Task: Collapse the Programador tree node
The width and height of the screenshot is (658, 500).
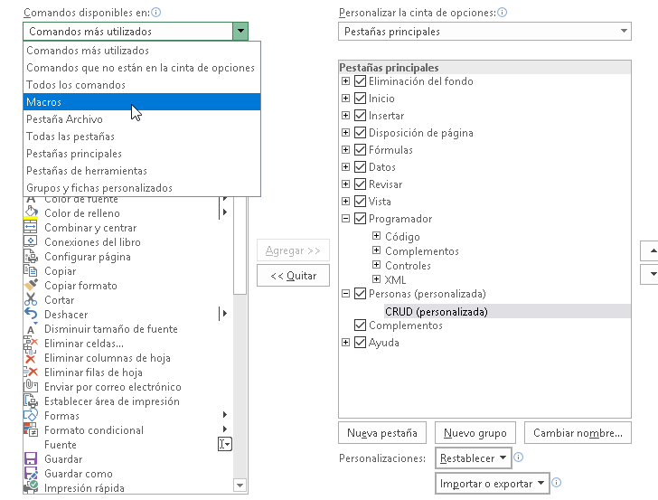Action: (x=346, y=218)
